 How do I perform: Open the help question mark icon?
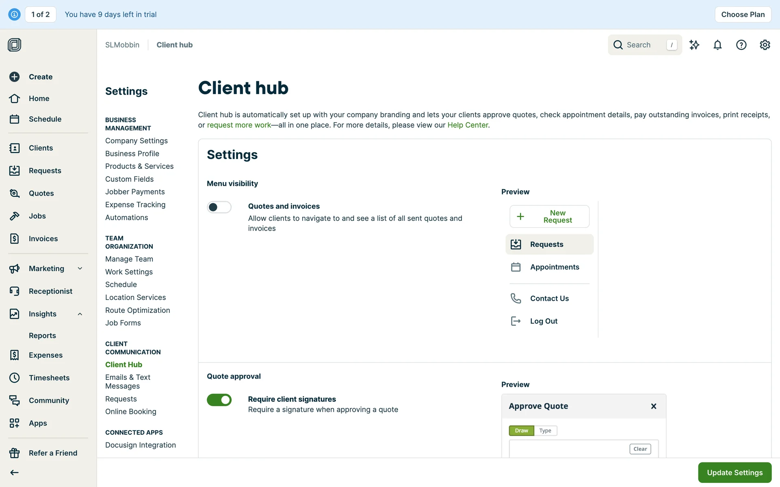tap(741, 45)
